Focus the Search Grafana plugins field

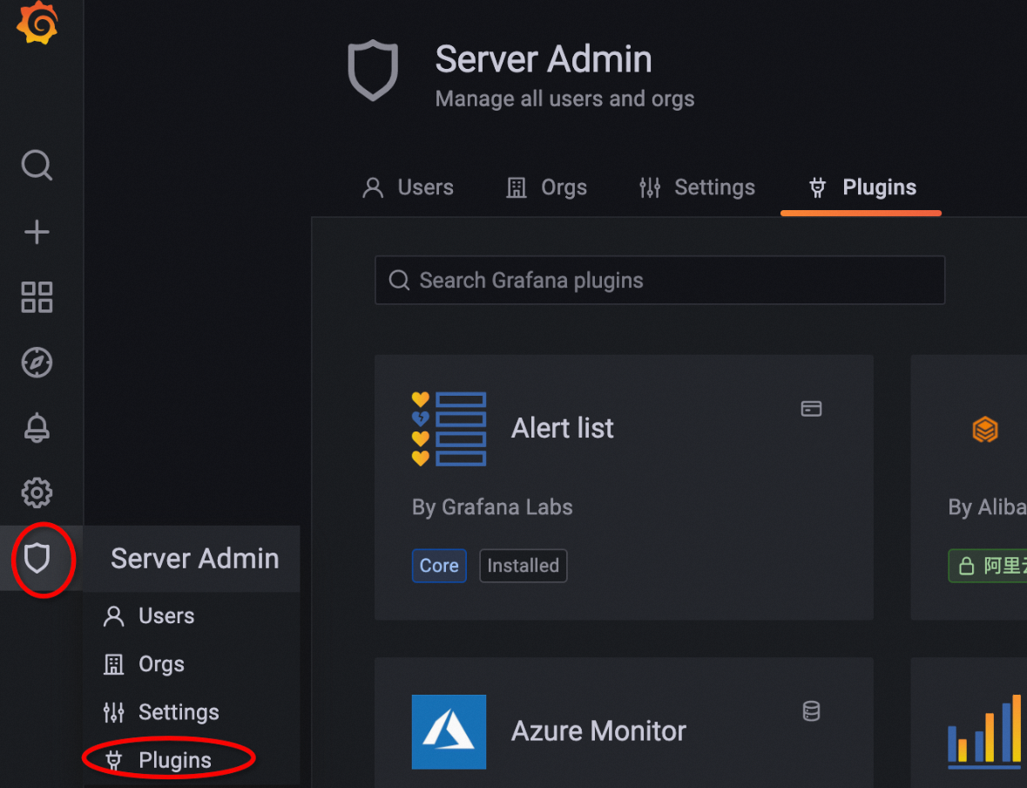[659, 280]
